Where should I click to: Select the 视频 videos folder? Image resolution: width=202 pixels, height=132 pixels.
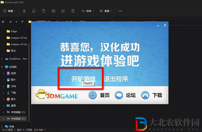11,73
